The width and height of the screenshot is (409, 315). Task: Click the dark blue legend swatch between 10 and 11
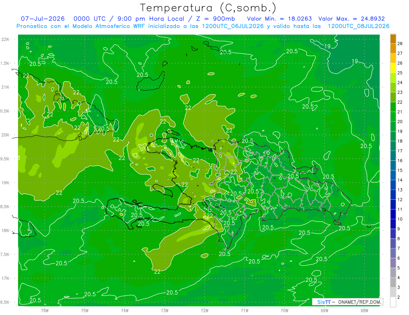(393, 214)
